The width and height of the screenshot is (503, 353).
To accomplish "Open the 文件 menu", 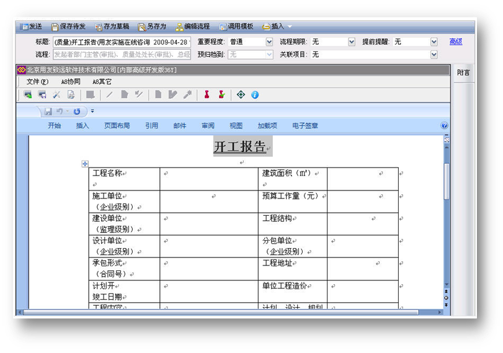I will coord(37,81).
